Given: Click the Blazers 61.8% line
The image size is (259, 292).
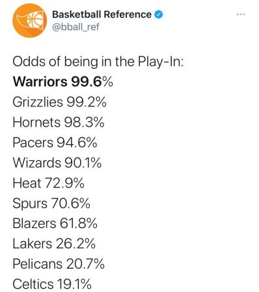Looking at the screenshot, I should 55,223.
